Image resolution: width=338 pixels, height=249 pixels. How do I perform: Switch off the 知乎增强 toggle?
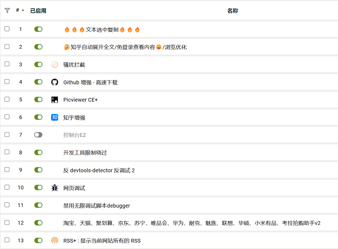click(38, 117)
